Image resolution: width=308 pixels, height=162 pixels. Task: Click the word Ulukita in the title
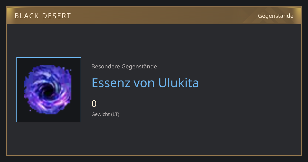point(179,83)
